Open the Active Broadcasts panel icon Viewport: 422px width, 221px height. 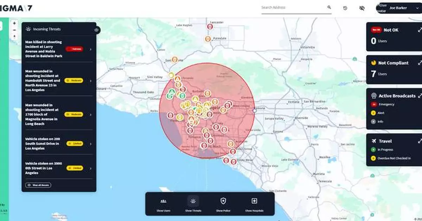point(373,96)
